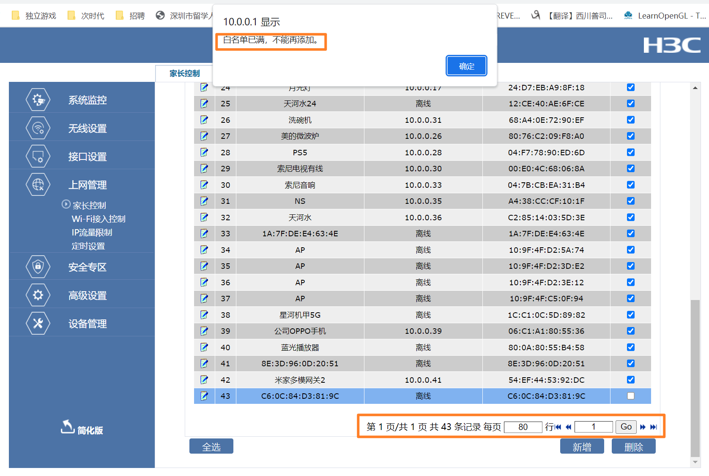
Task: Edit row 28 PS5 entry
Action: [204, 152]
